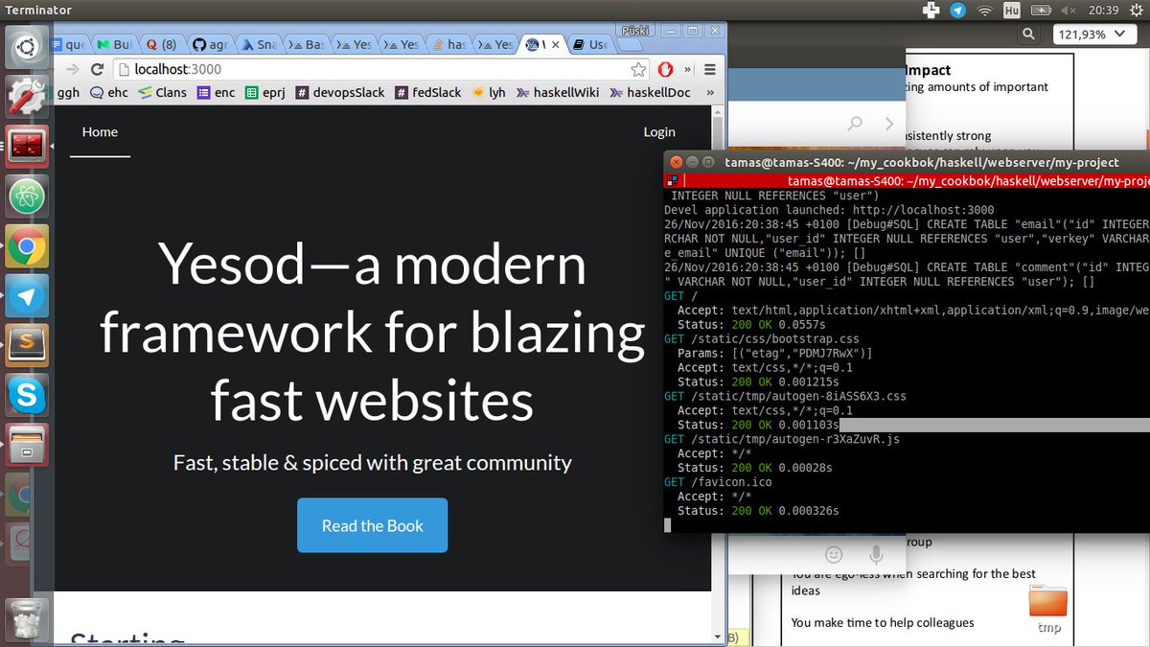Click the Chrome address bar showing localhost:3000
Image resolution: width=1150 pixels, height=647 pixels.
380,69
